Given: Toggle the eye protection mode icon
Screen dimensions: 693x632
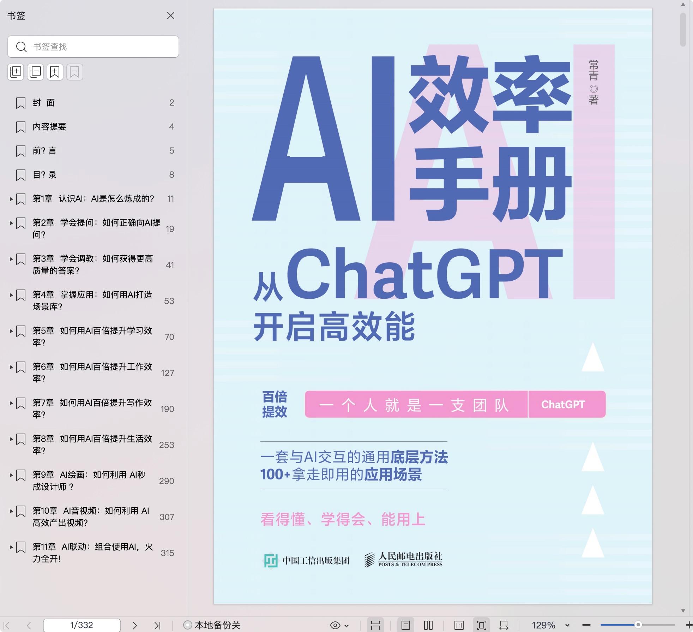Looking at the screenshot, I should (x=335, y=625).
